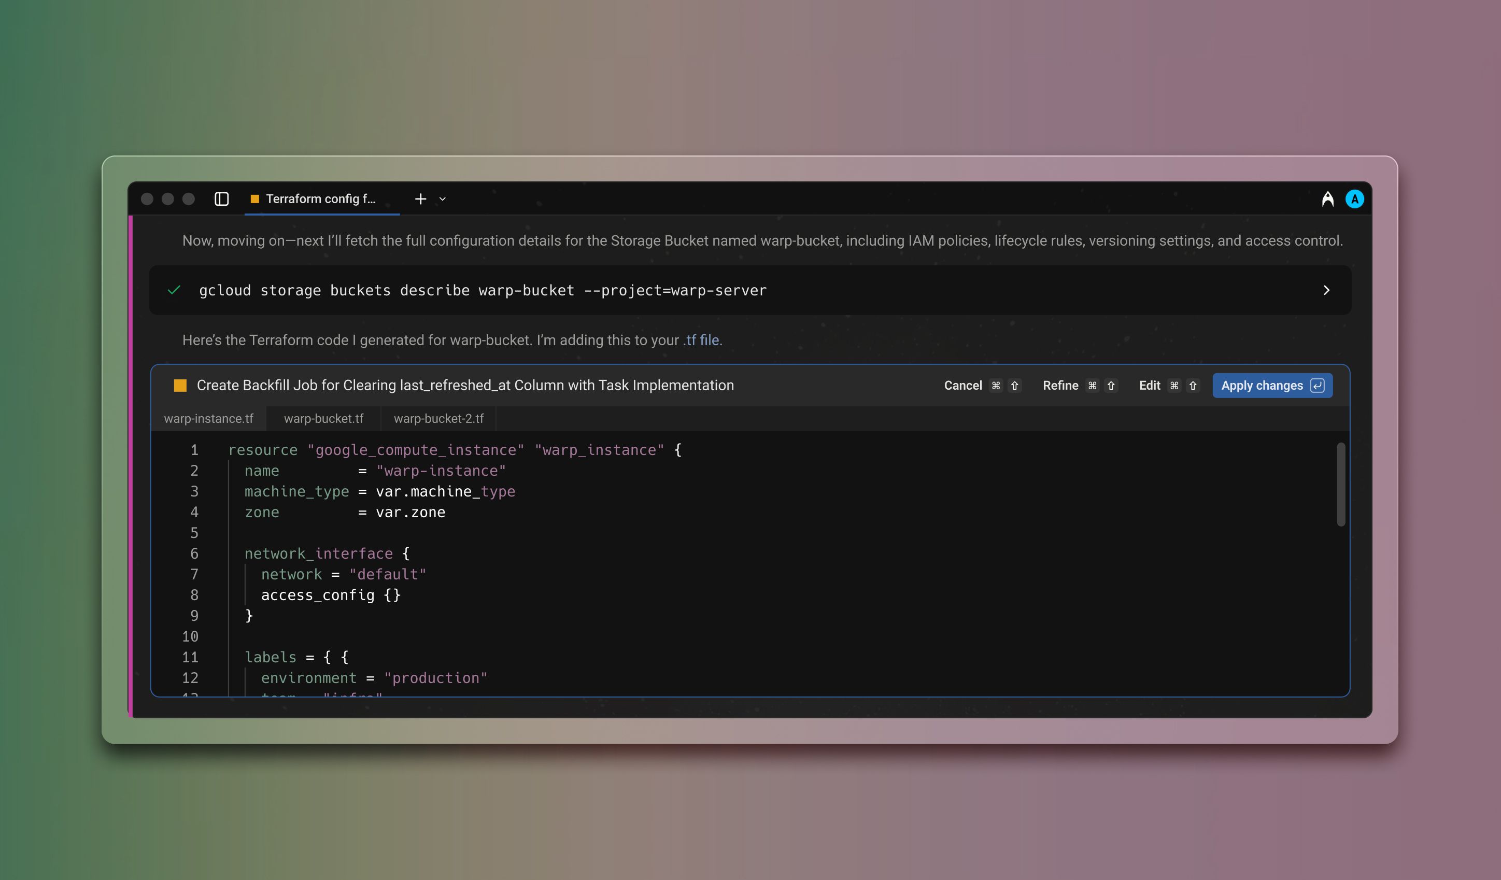The image size is (1501, 880).
Task: Select the Terraform config tab
Action: pyautogui.click(x=320, y=199)
